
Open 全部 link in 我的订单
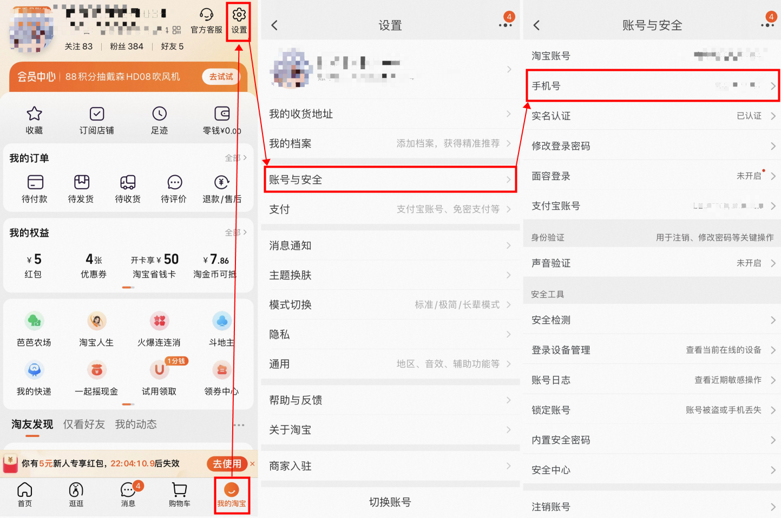coord(236,158)
